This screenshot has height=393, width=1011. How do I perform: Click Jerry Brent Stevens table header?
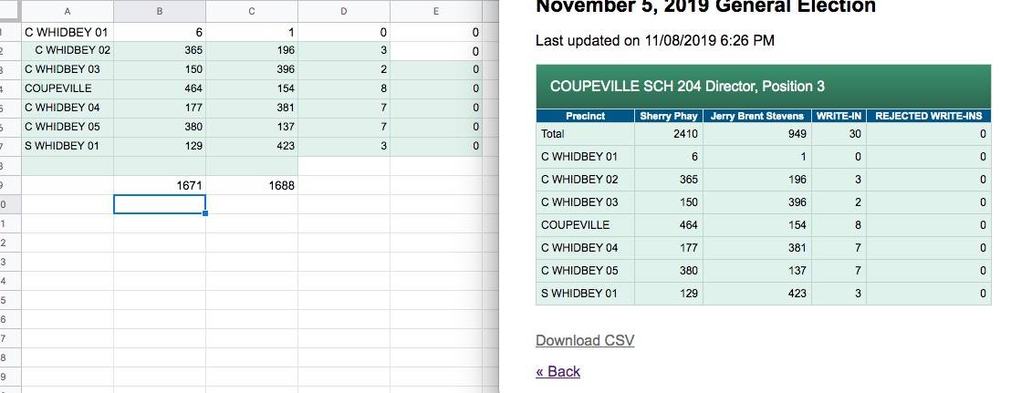(756, 116)
